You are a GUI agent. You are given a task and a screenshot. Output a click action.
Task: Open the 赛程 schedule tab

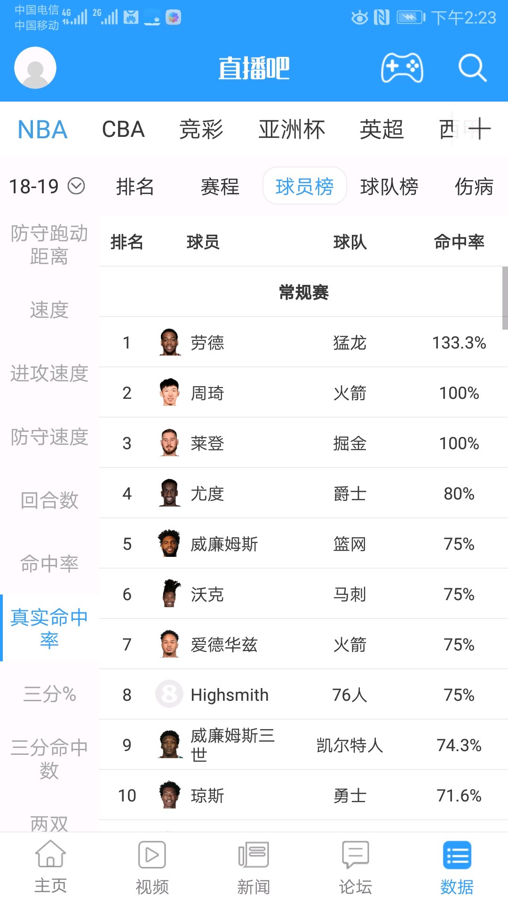click(220, 186)
